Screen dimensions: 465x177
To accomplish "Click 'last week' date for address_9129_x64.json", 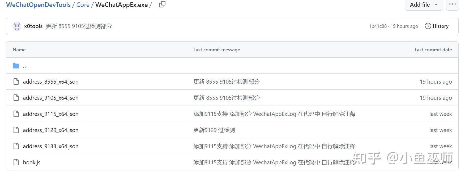I will [441, 130].
